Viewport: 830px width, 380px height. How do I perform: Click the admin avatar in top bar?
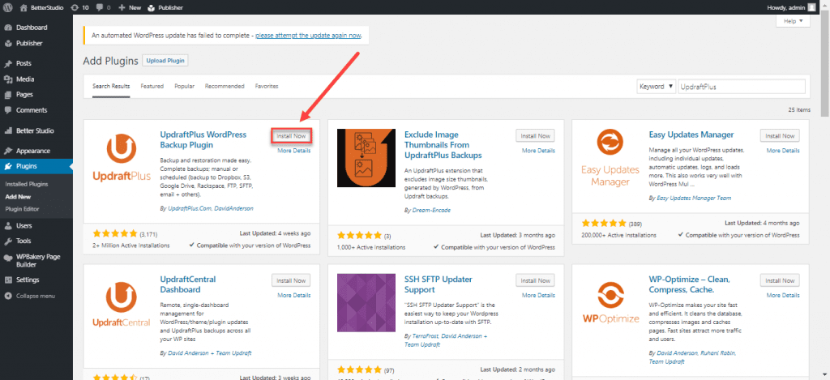tap(811, 7)
